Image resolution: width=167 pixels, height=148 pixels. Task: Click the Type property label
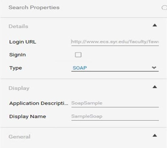16,68
